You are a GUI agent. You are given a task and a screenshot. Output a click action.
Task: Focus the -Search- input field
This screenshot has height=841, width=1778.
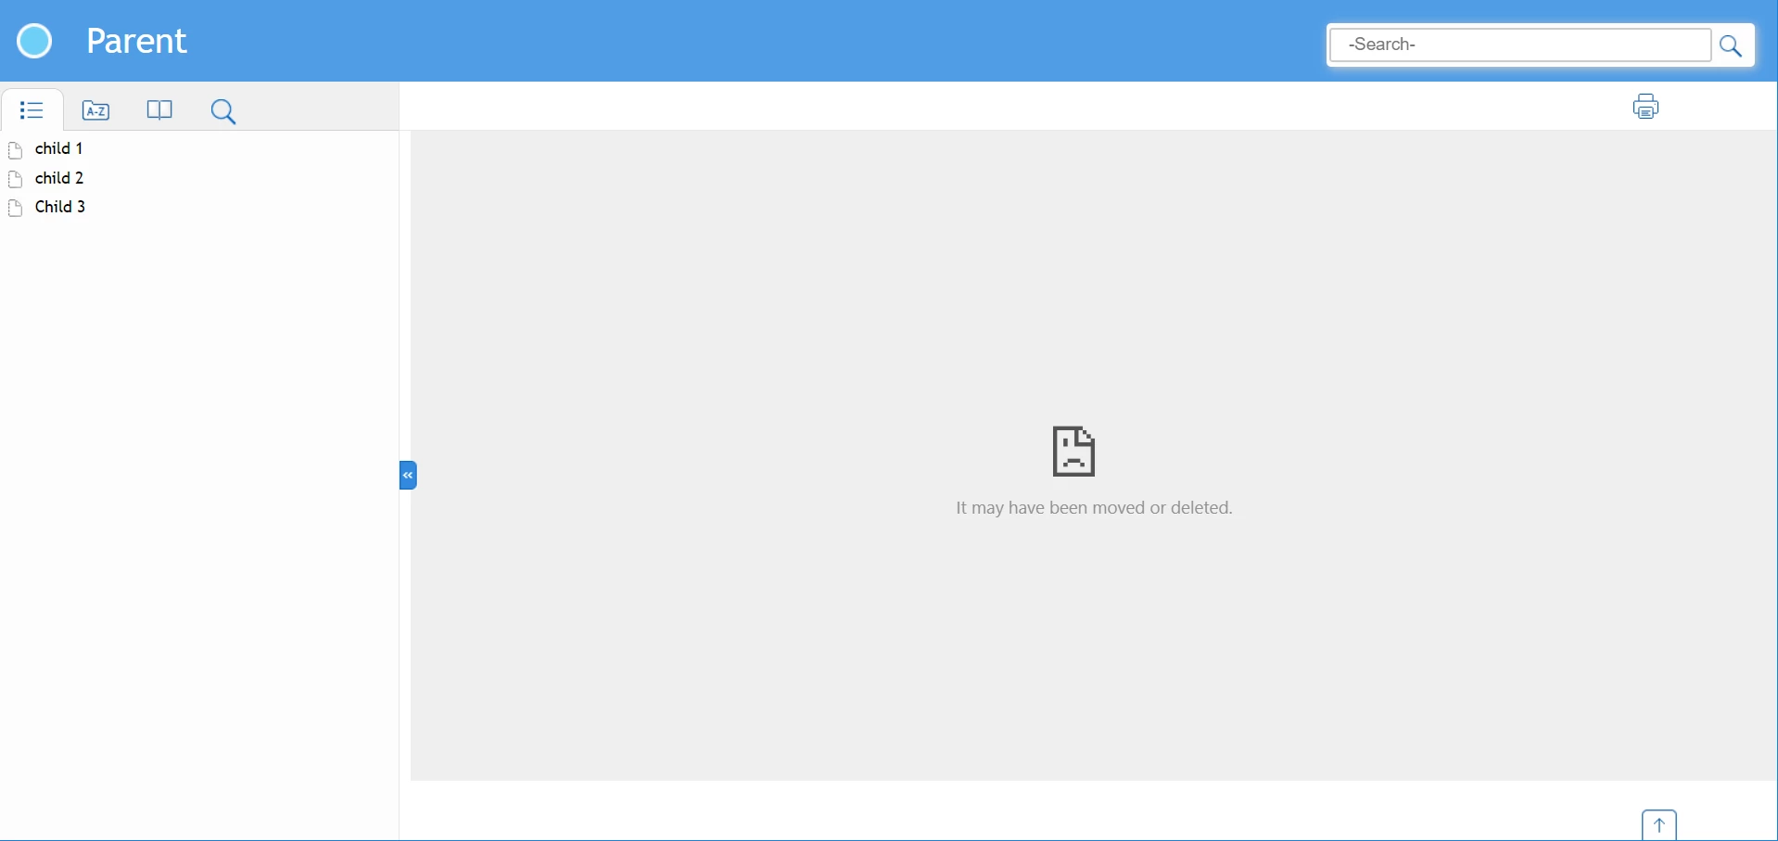pyautogui.click(x=1521, y=45)
